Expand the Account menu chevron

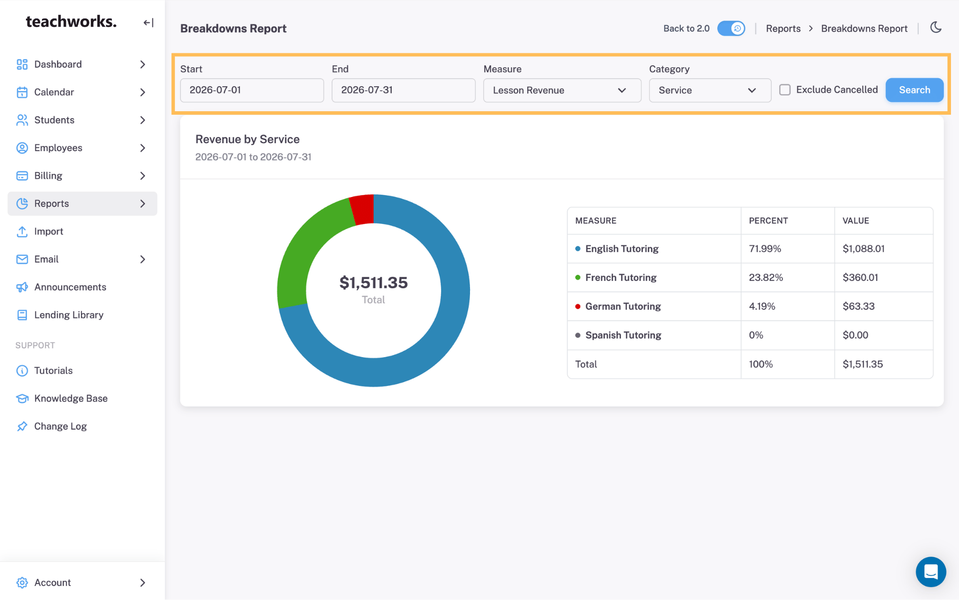coord(143,583)
